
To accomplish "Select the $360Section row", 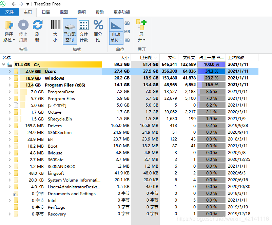I will pyautogui.click(x=130, y=132).
